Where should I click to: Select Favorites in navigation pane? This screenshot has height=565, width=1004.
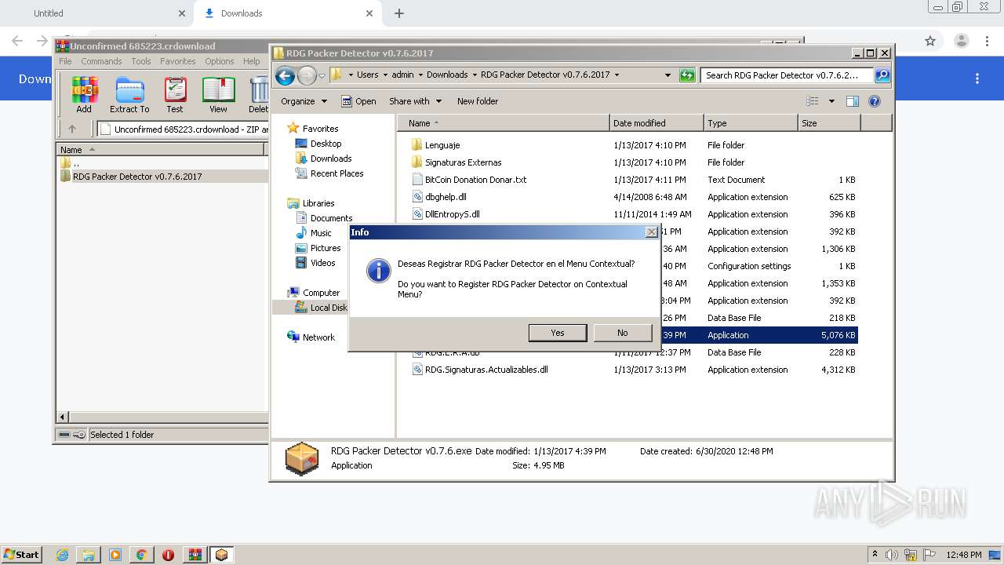(312, 129)
